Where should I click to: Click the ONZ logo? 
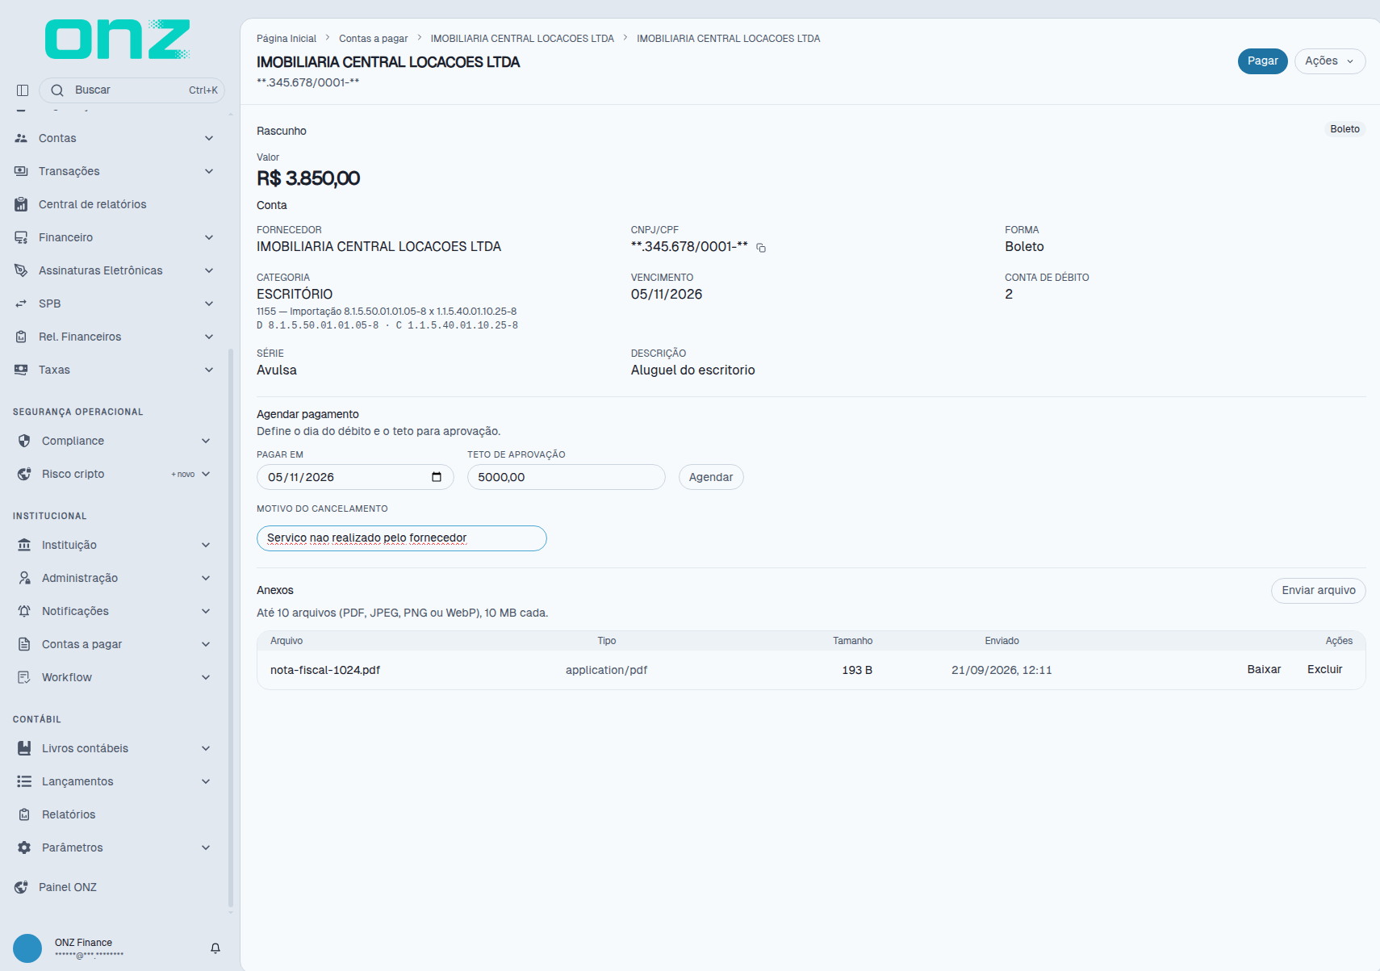(118, 39)
